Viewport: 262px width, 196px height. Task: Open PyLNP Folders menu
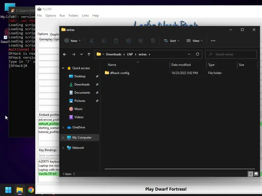point(73,16)
